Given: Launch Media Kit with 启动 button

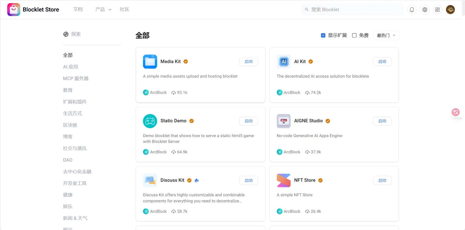Looking at the screenshot, I should 248,61.
